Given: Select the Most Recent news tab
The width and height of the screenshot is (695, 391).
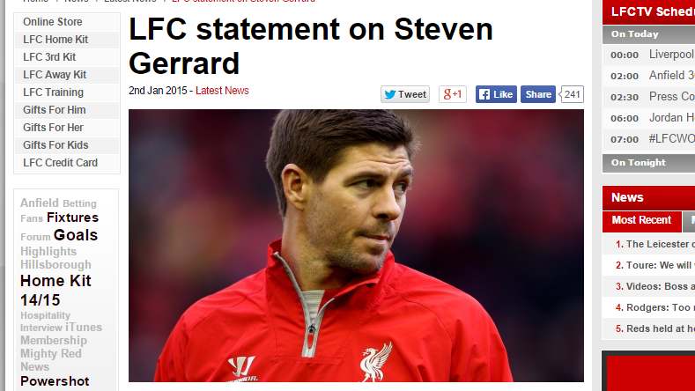Looking at the screenshot, I should 641,220.
